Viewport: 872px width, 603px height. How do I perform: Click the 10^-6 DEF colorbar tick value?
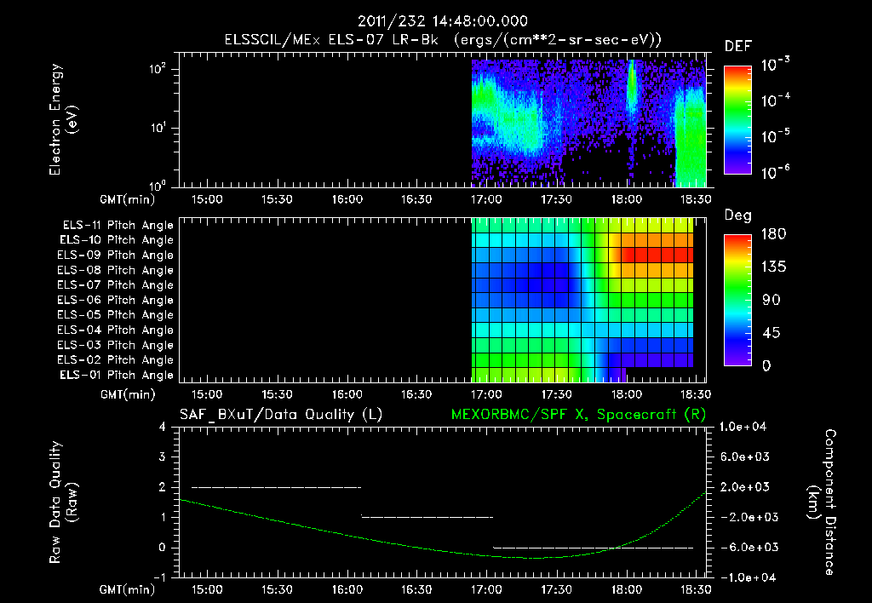tap(776, 173)
